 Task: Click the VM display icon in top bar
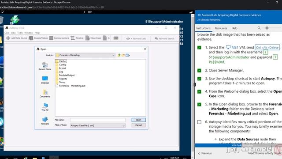pyautogui.click(x=2, y=12)
